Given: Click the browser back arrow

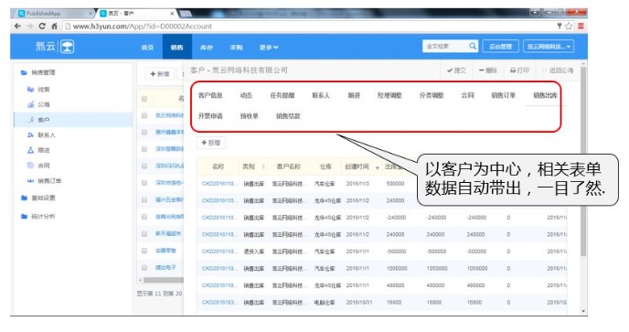Looking at the screenshot, I should (17, 27).
